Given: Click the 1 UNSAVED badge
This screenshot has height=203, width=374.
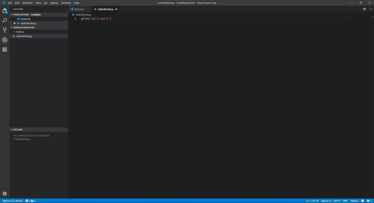Looking at the screenshot, I should pyautogui.click(x=36, y=15).
